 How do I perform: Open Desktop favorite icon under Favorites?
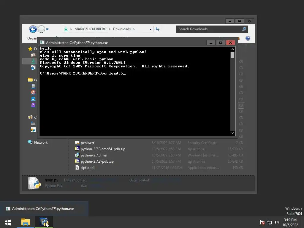pyautogui.click(x=33, y=55)
